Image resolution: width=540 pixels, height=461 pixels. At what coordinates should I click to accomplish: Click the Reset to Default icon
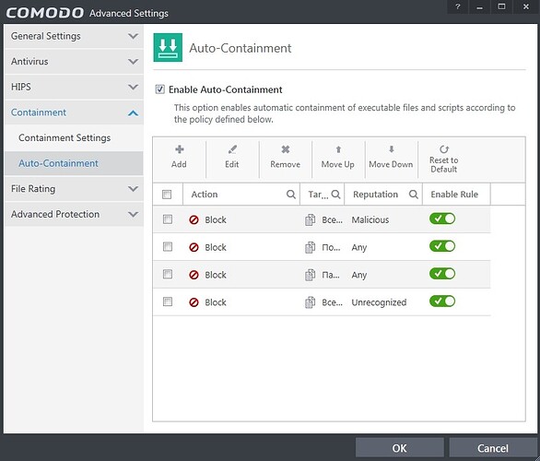coord(444,149)
